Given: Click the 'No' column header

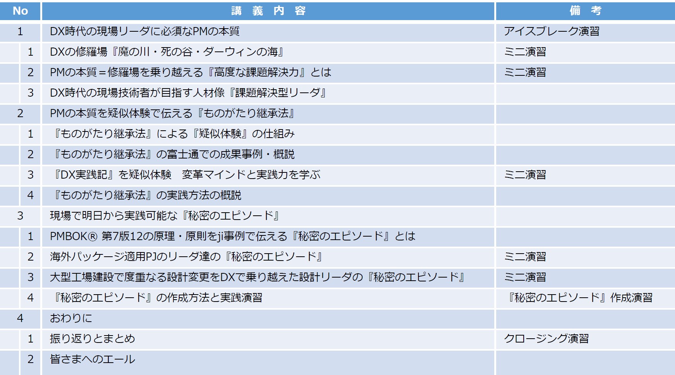Looking at the screenshot, I should (20, 11).
